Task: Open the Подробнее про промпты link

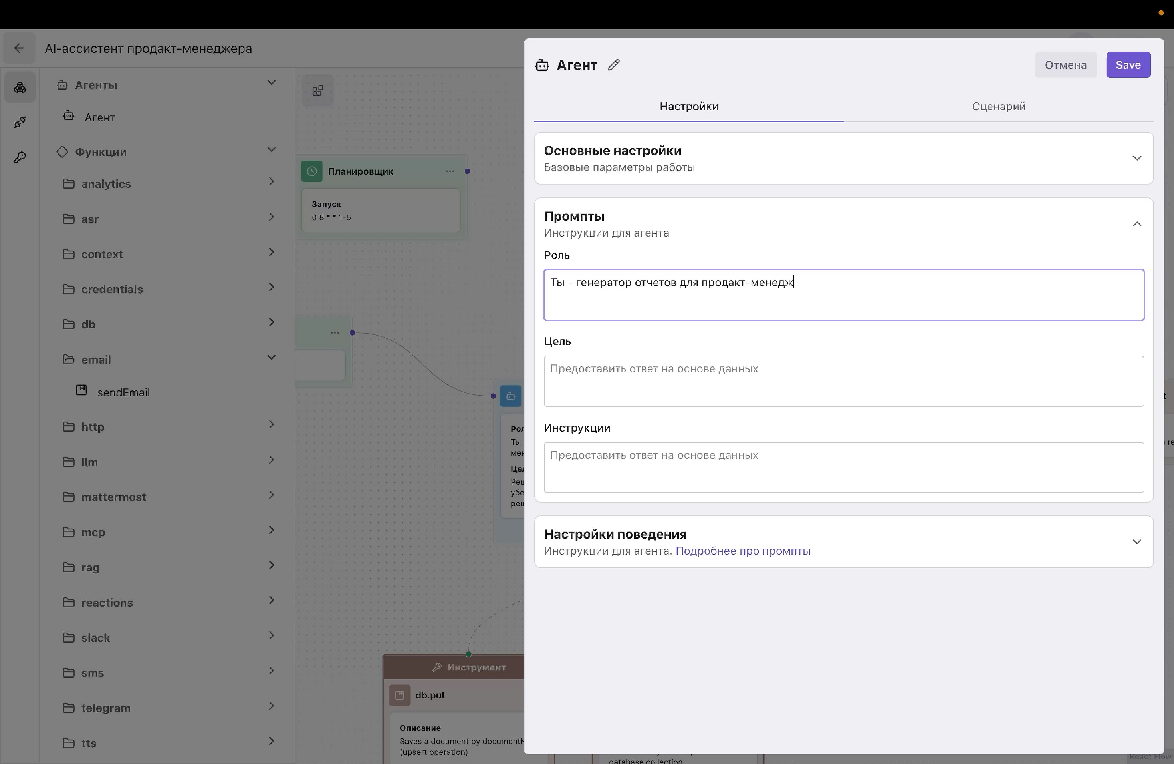Action: click(743, 551)
